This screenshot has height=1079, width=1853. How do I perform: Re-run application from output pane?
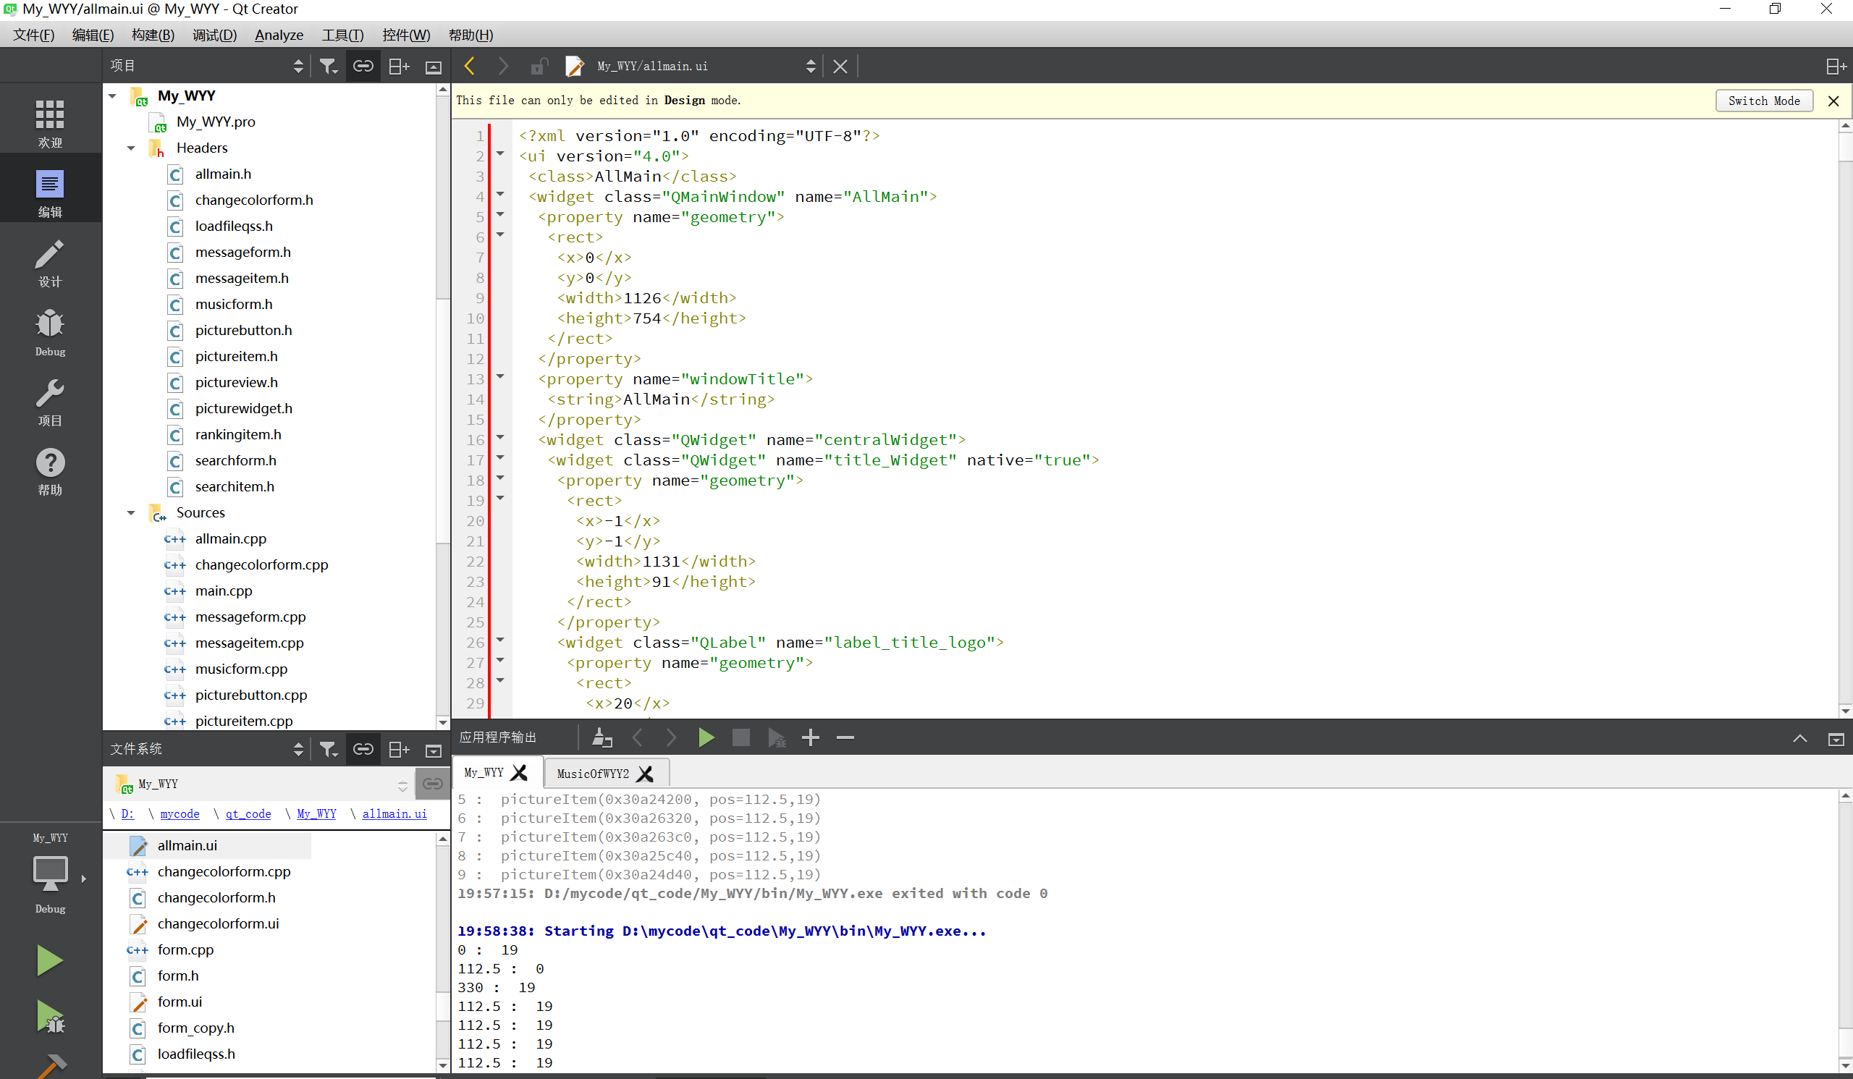pos(706,737)
